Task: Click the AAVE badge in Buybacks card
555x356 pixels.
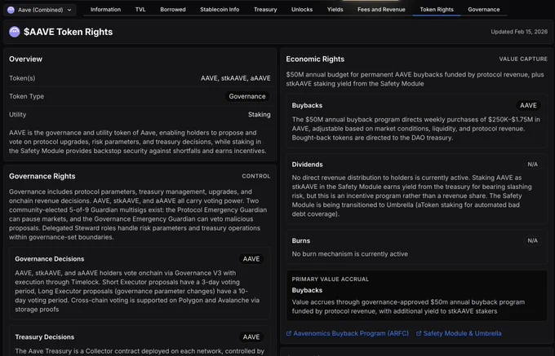Action: pos(528,106)
